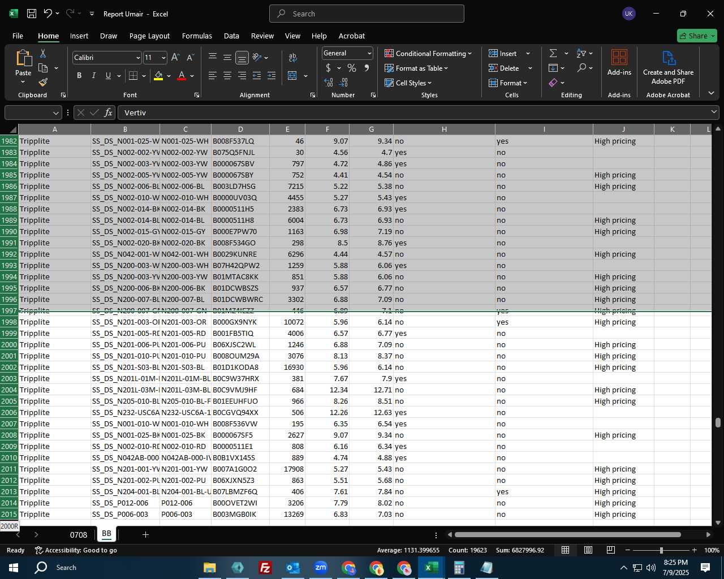
Task: Add a new sheet with plus button
Action: [x=145, y=534]
